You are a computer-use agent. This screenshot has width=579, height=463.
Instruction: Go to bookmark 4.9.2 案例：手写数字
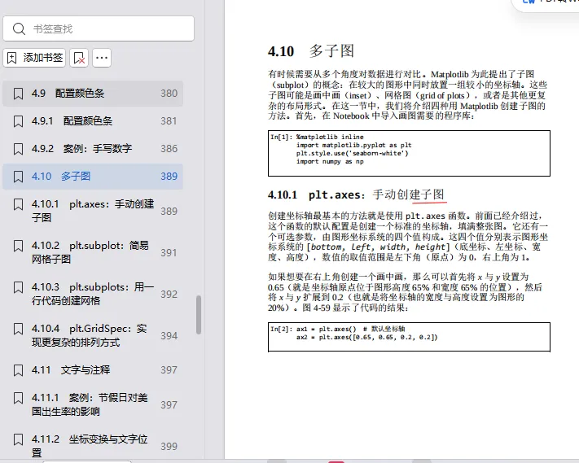click(93, 149)
